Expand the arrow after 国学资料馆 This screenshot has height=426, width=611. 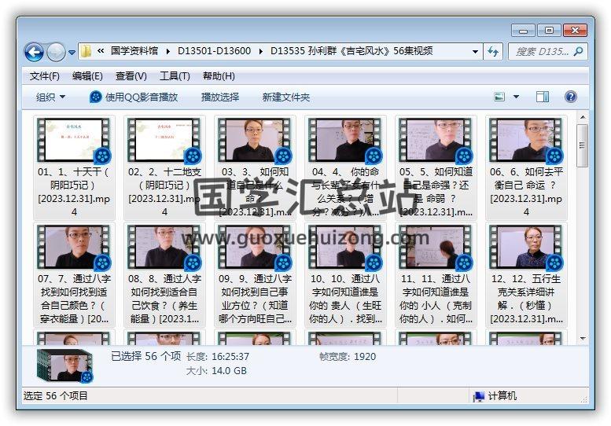tap(168, 51)
